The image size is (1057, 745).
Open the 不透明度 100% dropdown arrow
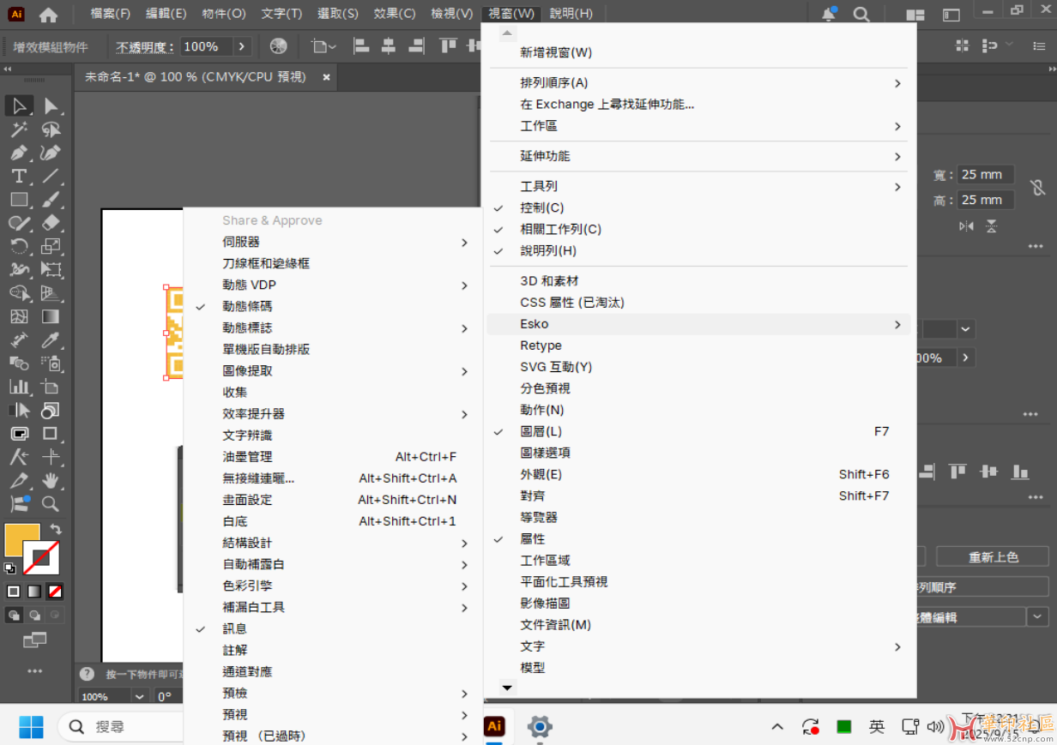coord(241,46)
